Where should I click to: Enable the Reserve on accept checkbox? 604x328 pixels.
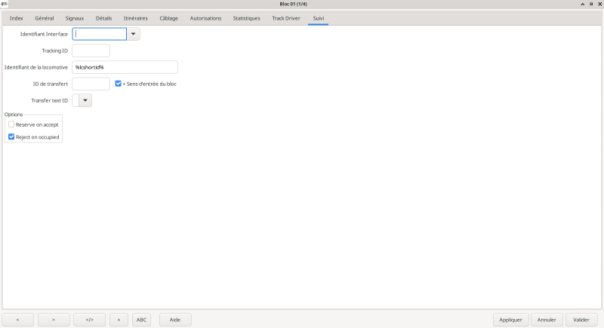click(x=11, y=124)
